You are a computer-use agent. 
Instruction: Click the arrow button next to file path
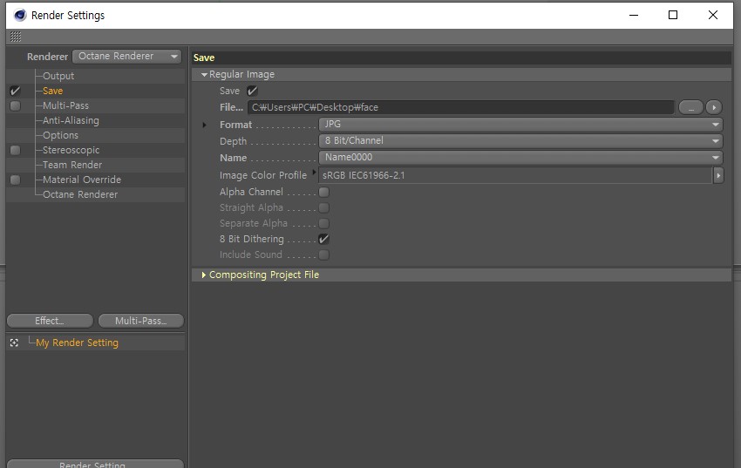(714, 108)
